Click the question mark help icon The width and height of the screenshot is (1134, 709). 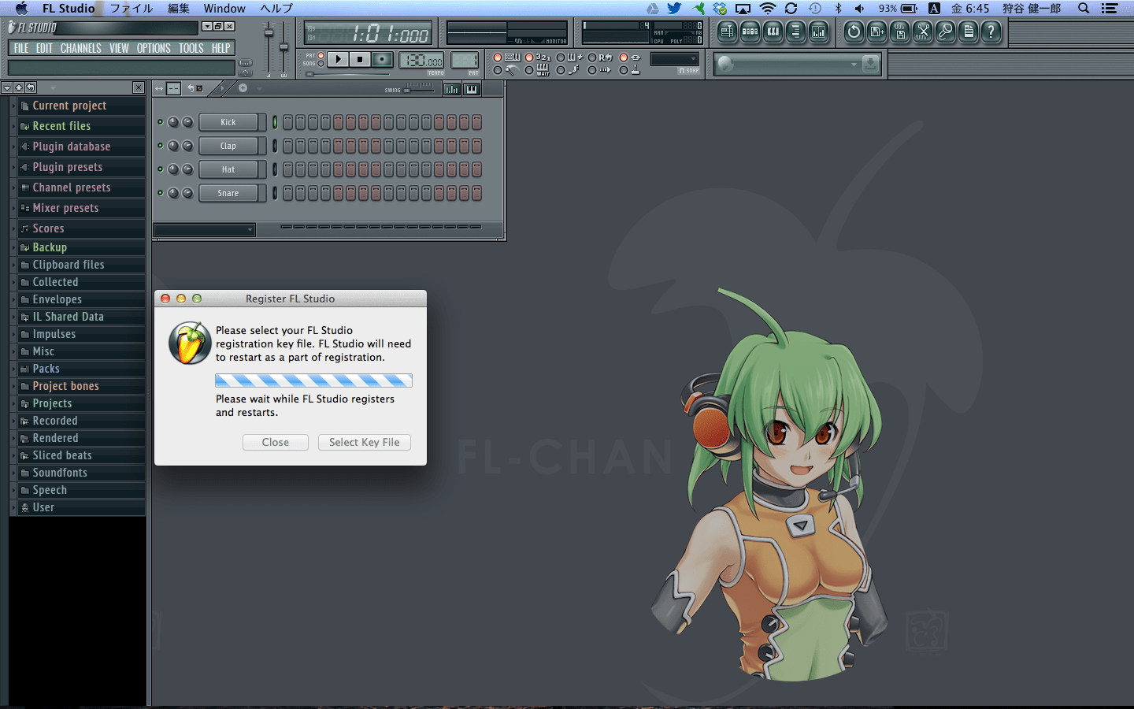[991, 32]
